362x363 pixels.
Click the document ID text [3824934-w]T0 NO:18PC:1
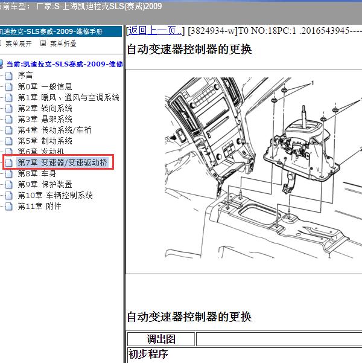point(242,31)
